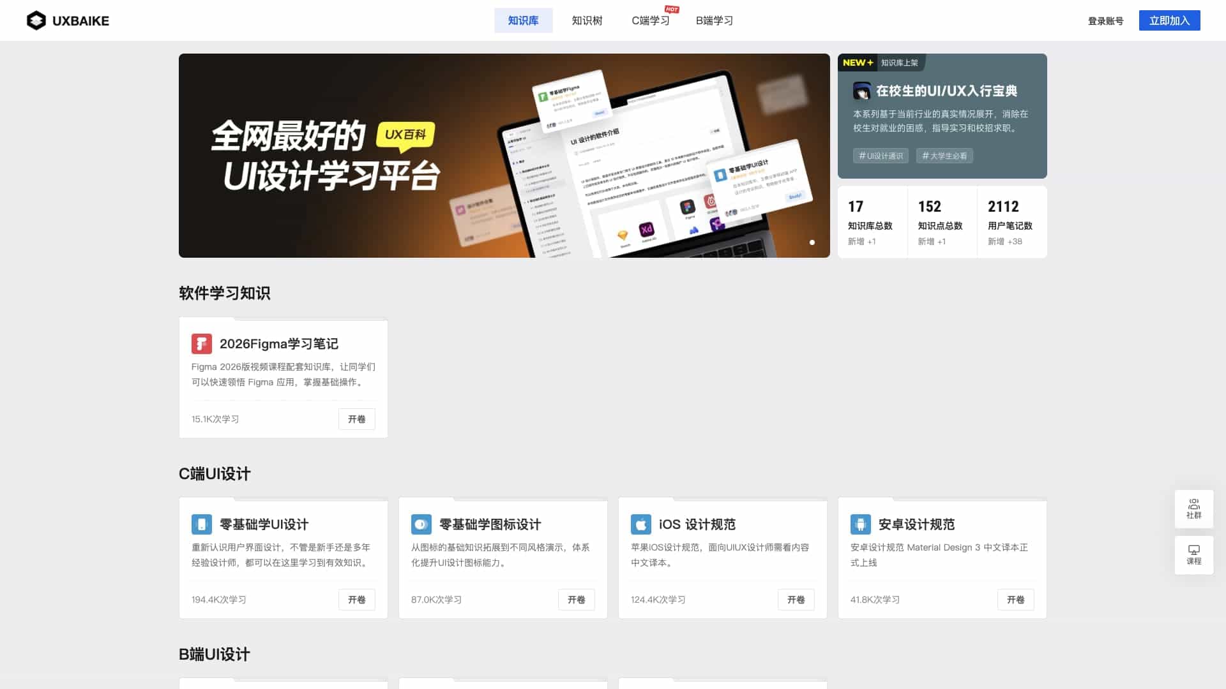Image resolution: width=1226 pixels, height=689 pixels.
Task: Click 开卷 on the 2026Figma学习笔记 card
Action: 356,419
